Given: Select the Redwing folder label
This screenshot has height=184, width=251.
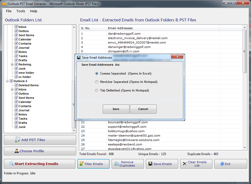Looking at the screenshot, I should (x=25, y=64).
